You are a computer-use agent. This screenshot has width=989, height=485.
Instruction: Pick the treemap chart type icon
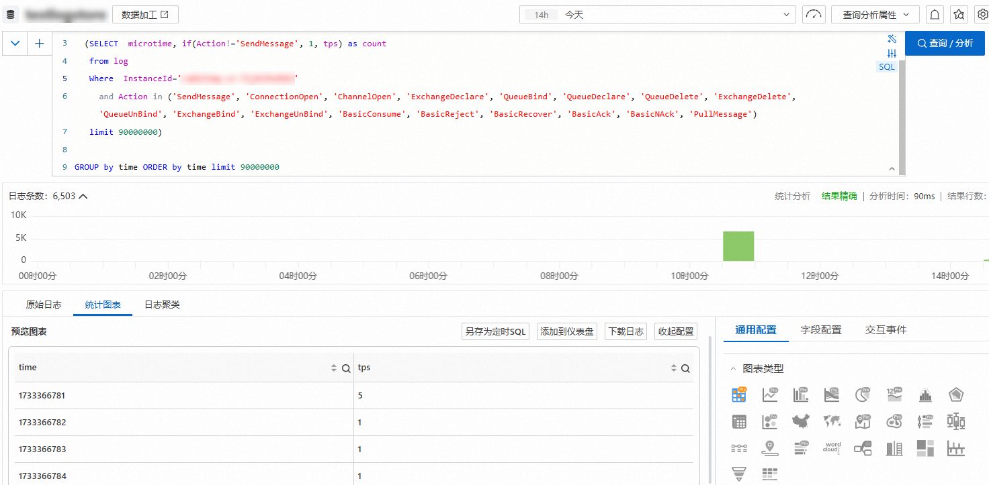click(x=925, y=448)
